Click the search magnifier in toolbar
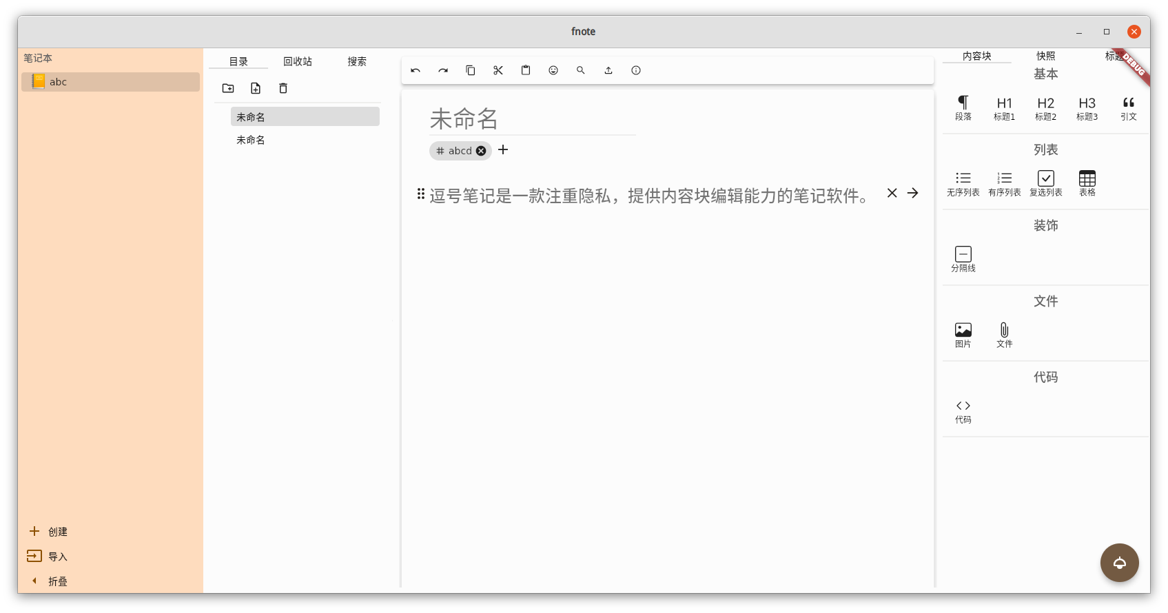Image resolution: width=1168 pixels, height=613 pixels. click(581, 70)
